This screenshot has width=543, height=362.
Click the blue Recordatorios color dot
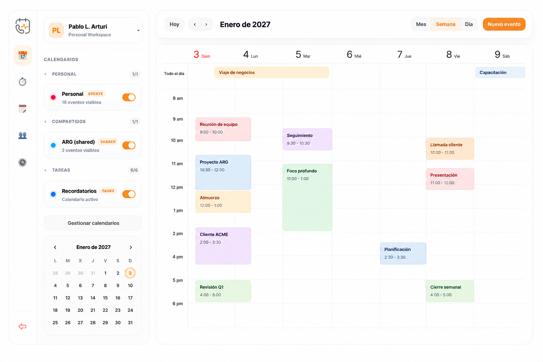click(x=53, y=194)
